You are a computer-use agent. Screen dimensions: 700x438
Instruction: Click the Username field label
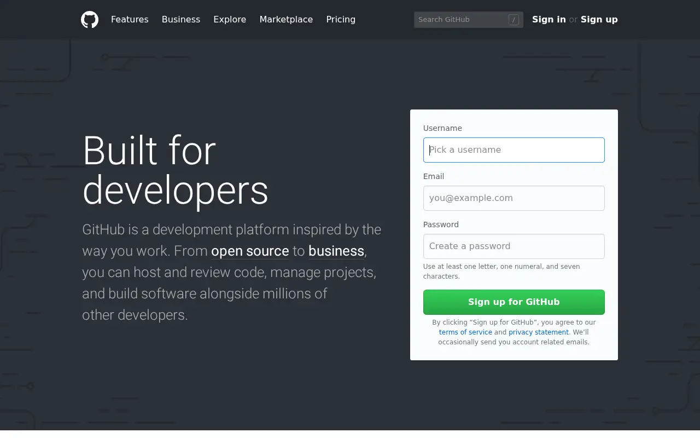(x=442, y=128)
